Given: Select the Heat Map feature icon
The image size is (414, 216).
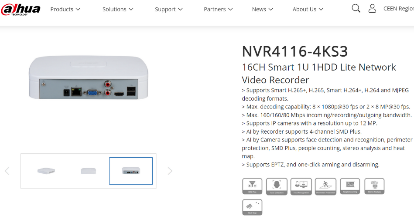Looking at the screenshot, I should (252, 207).
